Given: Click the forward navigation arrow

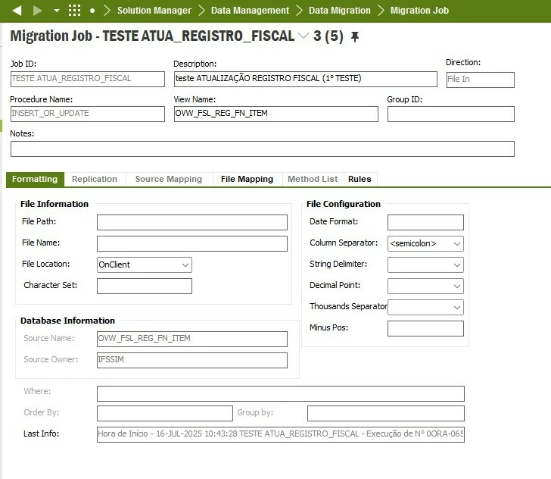Looking at the screenshot, I should pyautogui.click(x=37, y=11).
